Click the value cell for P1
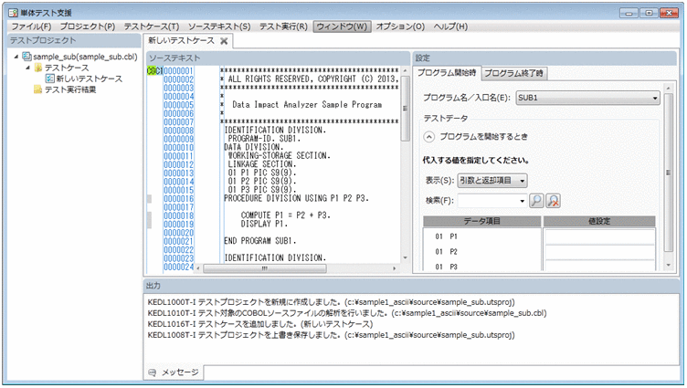Viewport: 687px width, 388px height. point(599,237)
